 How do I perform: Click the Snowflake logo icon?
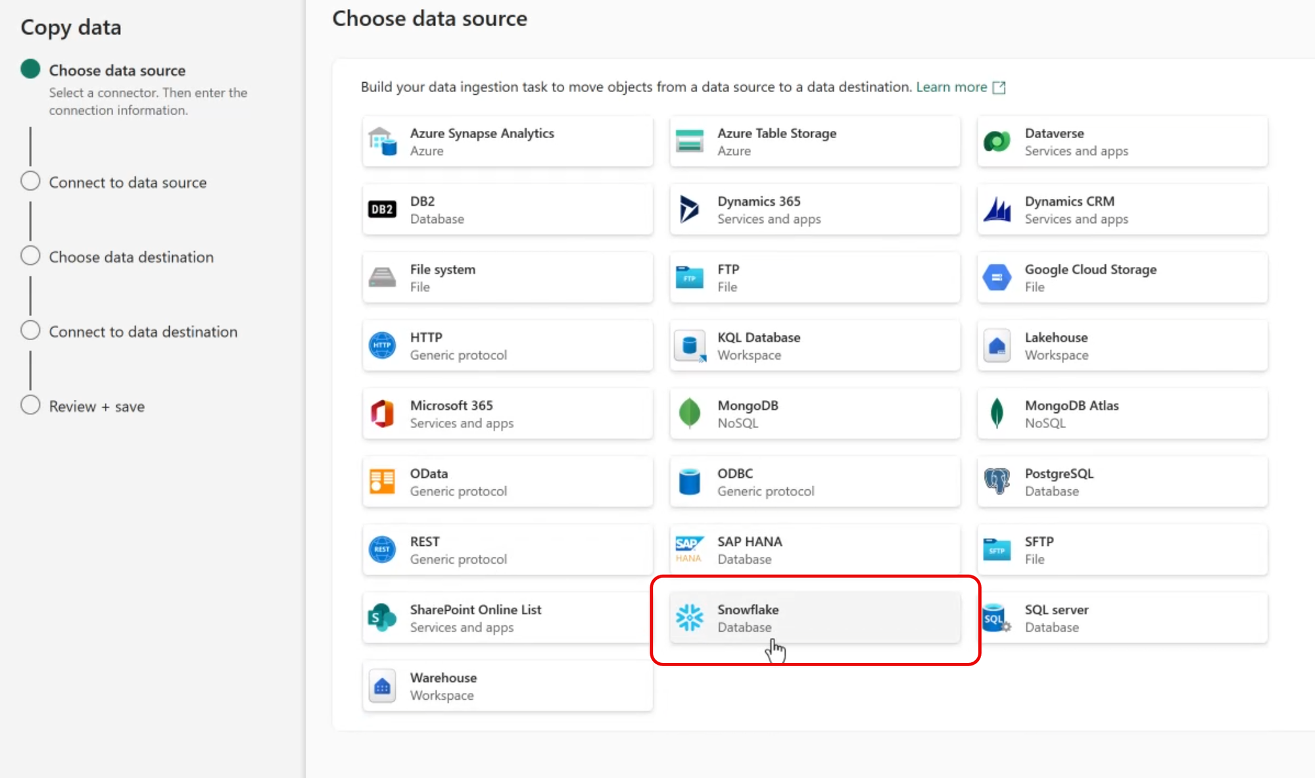click(x=689, y=618)
